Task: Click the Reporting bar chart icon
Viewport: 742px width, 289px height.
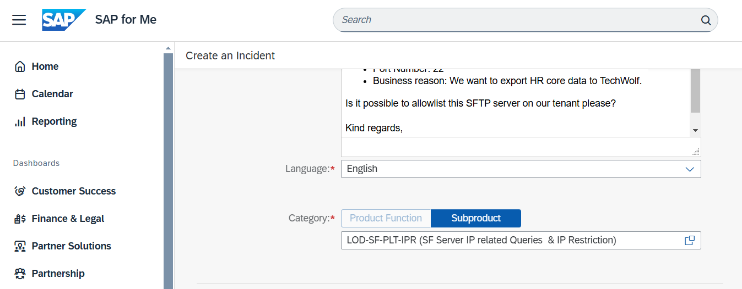Action: (x=20, y=121)
